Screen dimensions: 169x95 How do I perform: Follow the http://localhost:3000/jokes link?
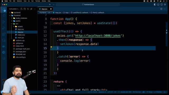[x=98, y=36]
